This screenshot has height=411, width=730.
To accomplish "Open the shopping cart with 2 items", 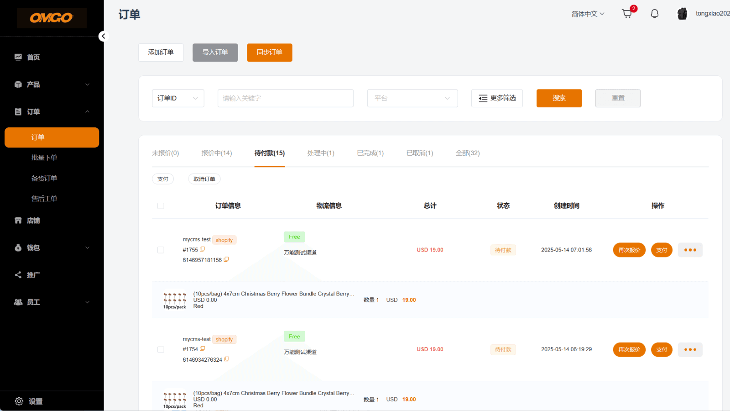I will 626,13.
